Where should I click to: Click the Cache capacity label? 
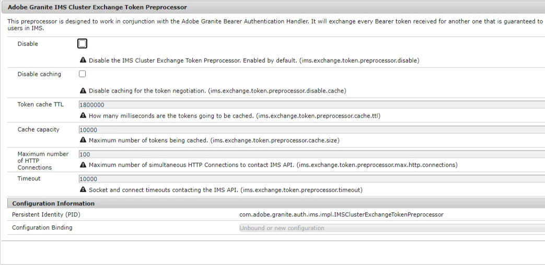(39, 130)
